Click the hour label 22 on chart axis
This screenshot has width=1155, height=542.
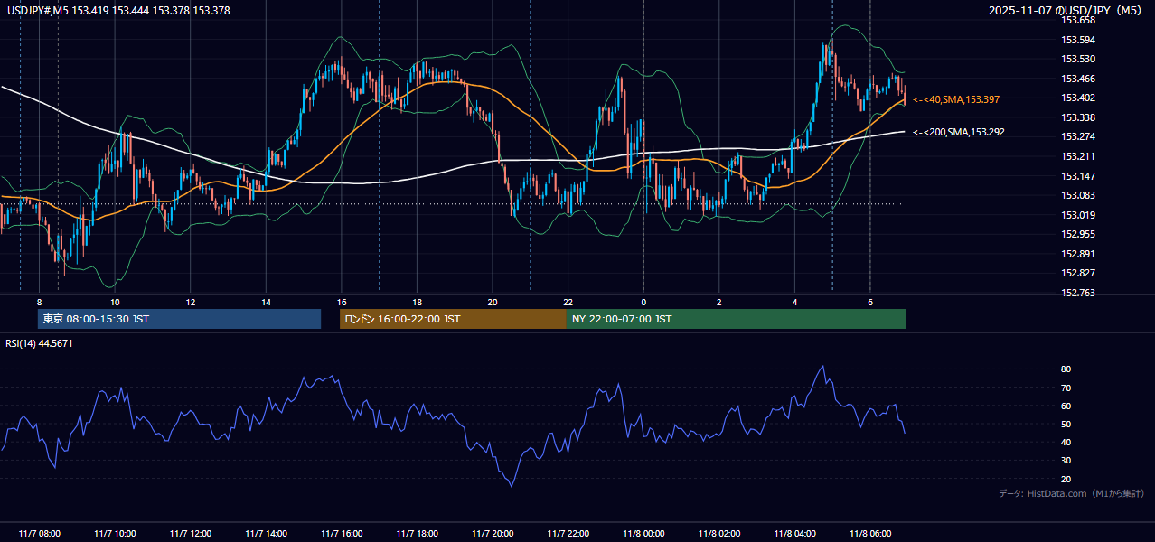[x=568, y=302]
